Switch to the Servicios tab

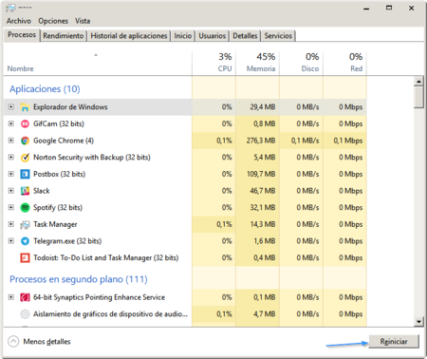pos(278,36)
